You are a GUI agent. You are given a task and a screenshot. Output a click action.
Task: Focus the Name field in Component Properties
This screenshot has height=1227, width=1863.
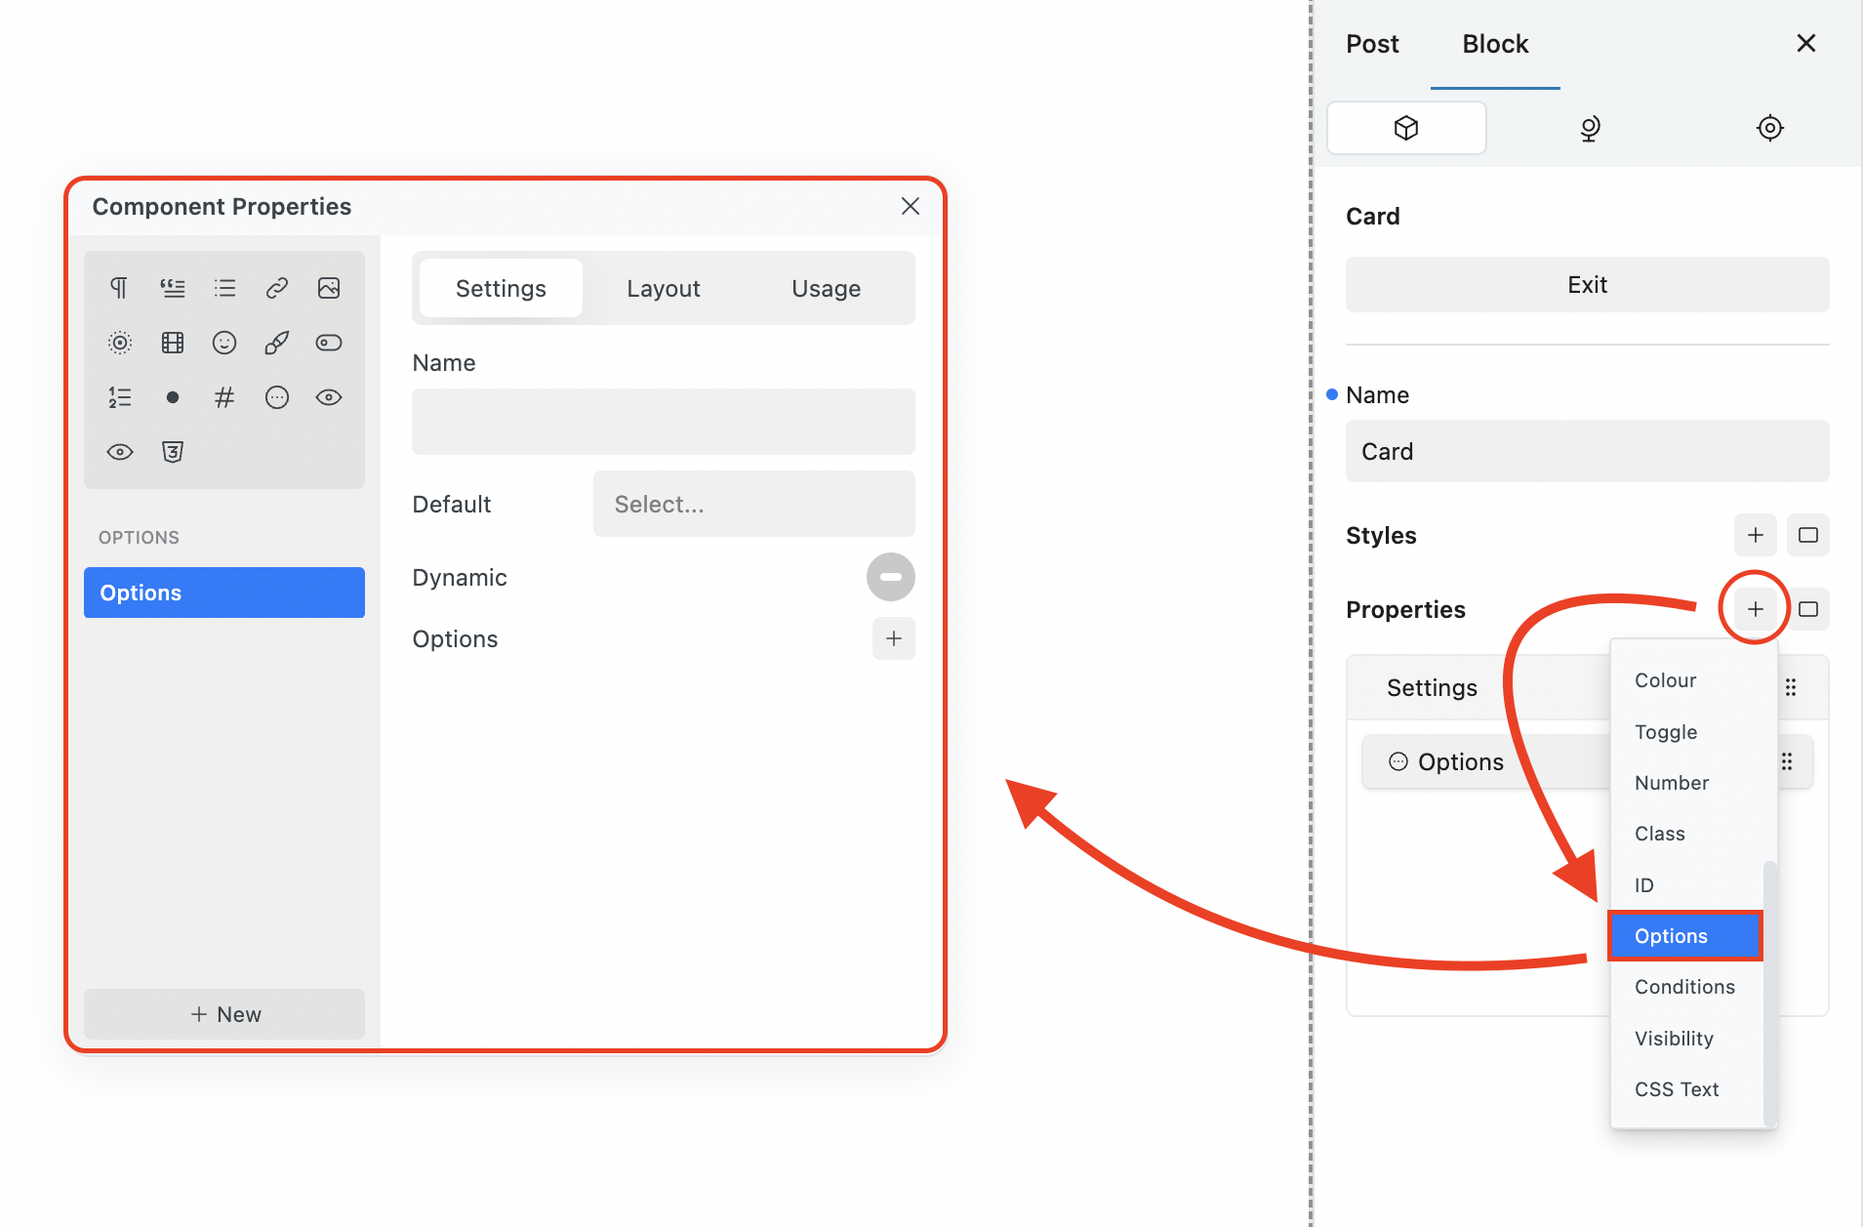tap(663, 422)
